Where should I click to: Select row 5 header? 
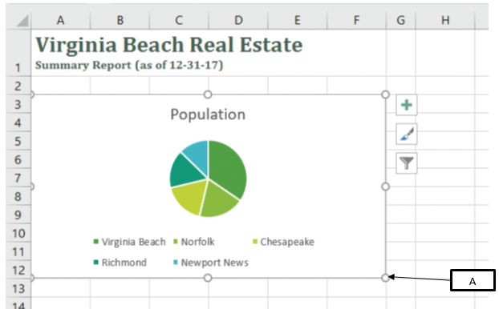click(18, 141)
